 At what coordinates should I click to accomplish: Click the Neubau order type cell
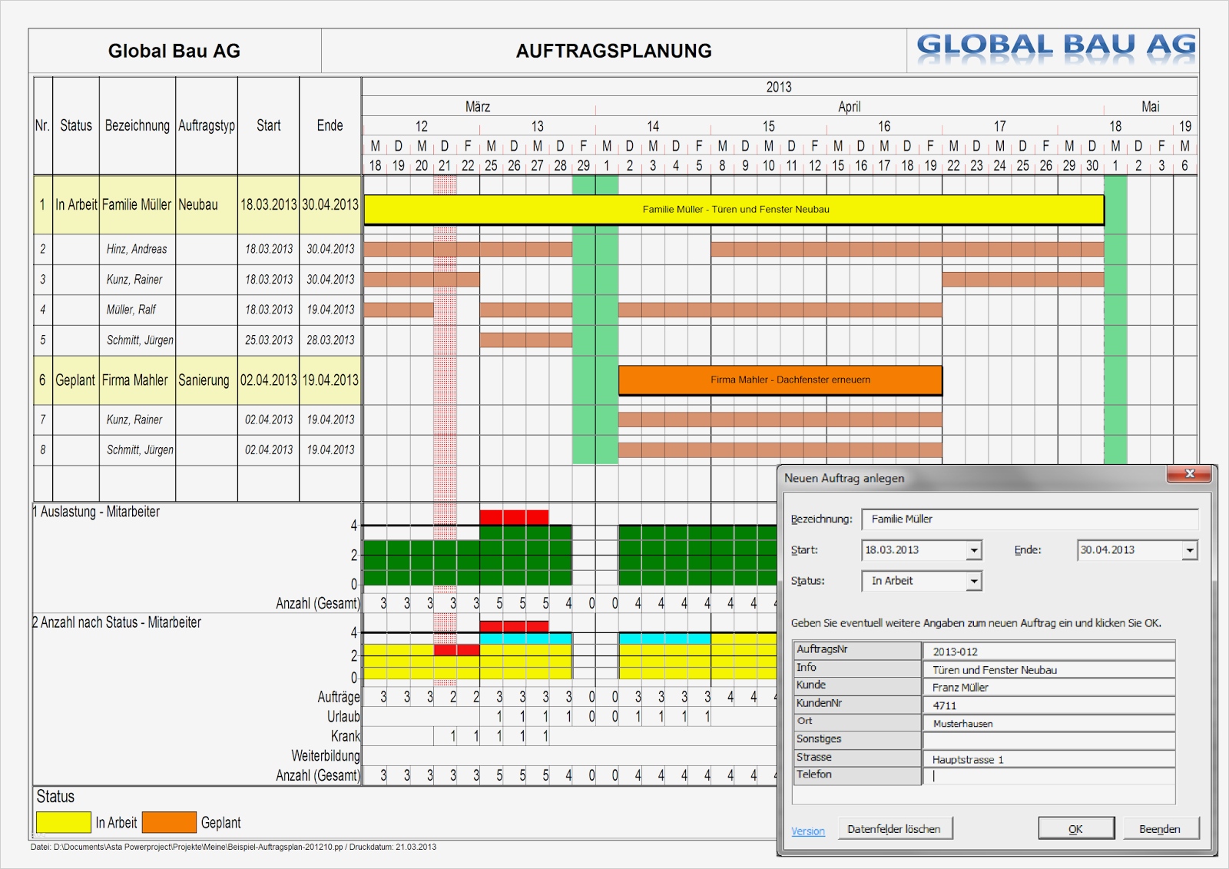(207, 205)
